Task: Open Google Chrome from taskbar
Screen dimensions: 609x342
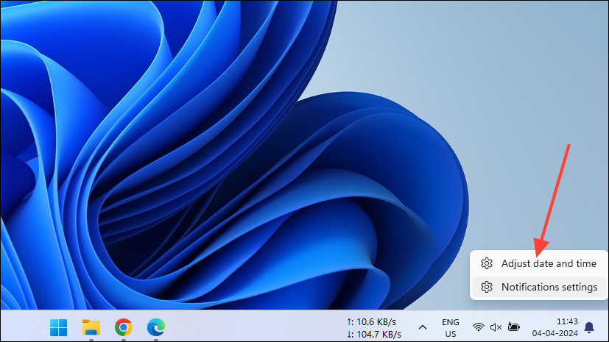Action: click(124, 327)
